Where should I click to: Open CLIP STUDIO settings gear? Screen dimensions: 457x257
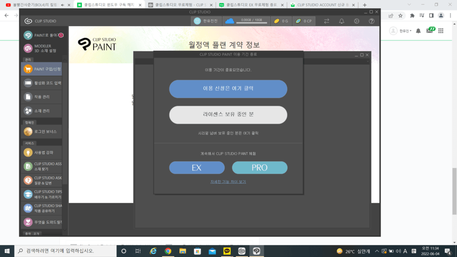coord(357,21)
